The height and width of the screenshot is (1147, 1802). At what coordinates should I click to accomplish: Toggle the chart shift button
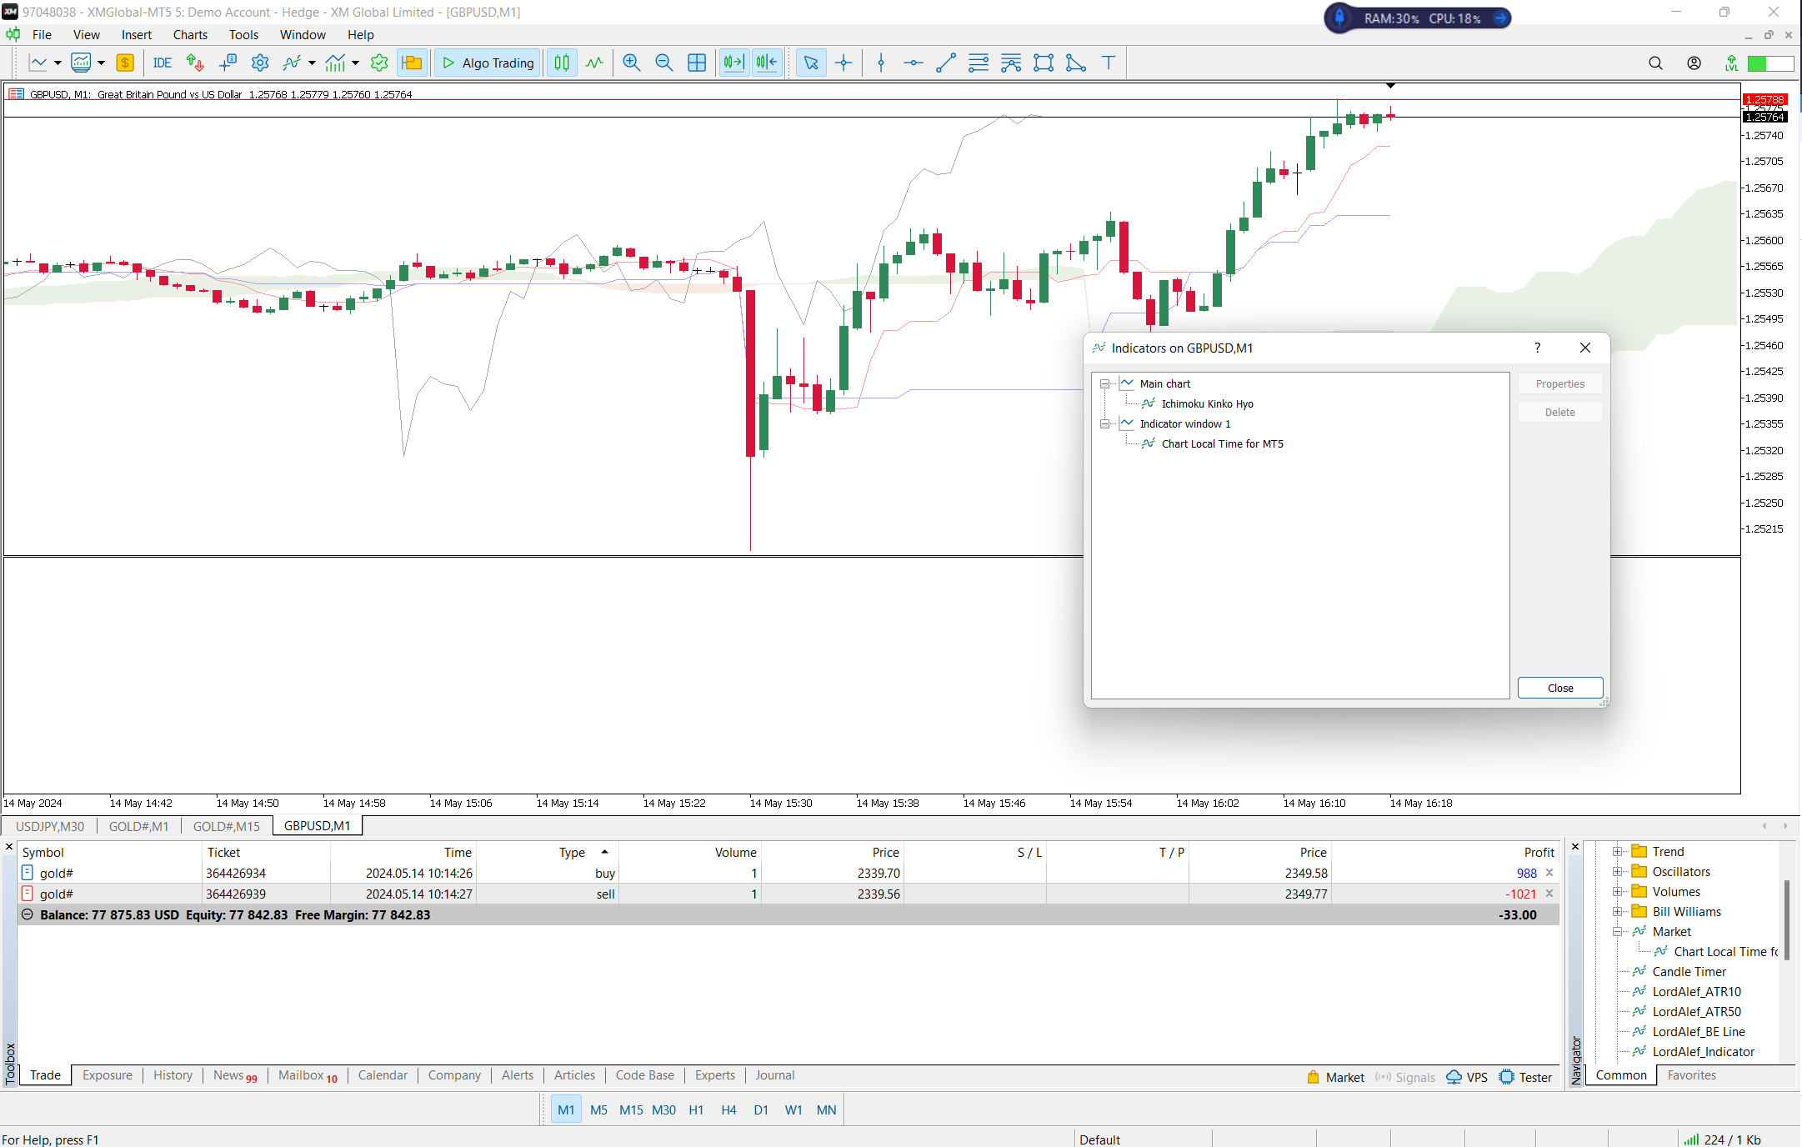[x=767, y=63]
